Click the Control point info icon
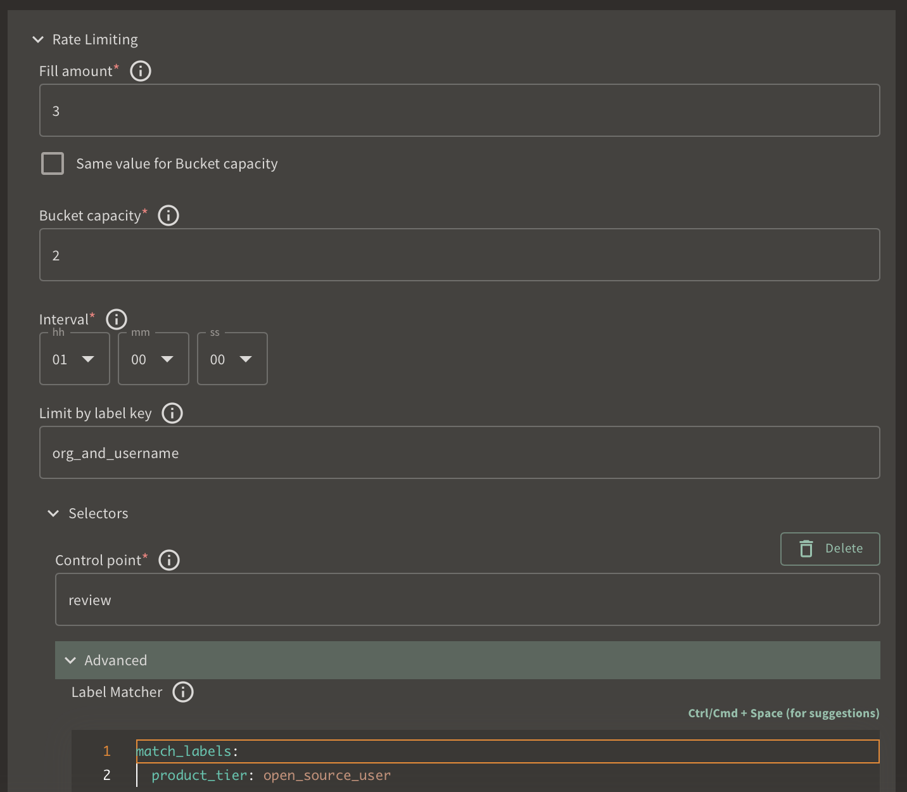The image size is (907, 792). point(169,560)
